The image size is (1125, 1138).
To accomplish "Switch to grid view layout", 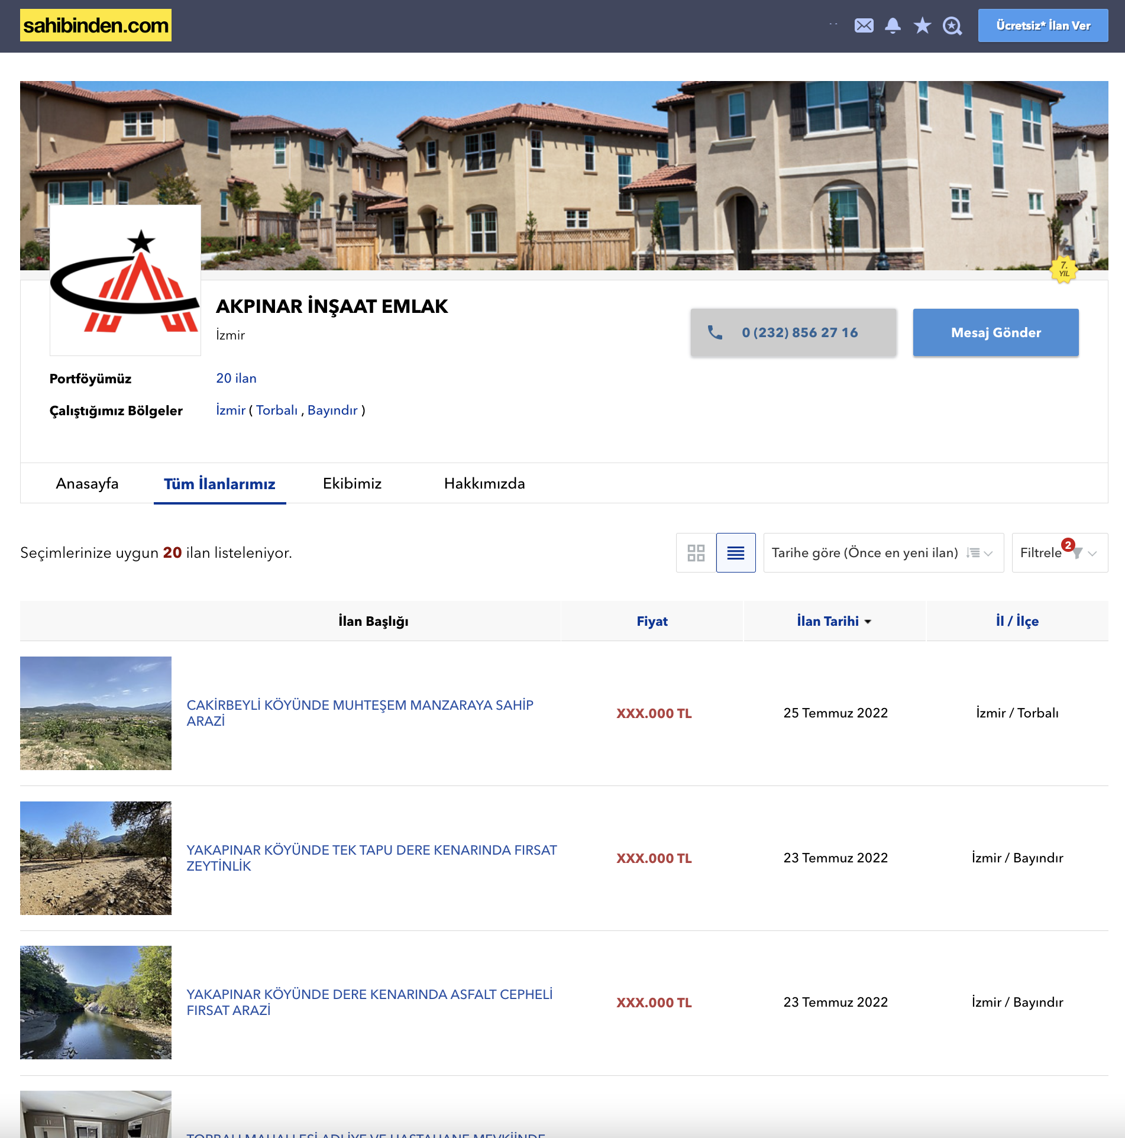I will point(696,552).
